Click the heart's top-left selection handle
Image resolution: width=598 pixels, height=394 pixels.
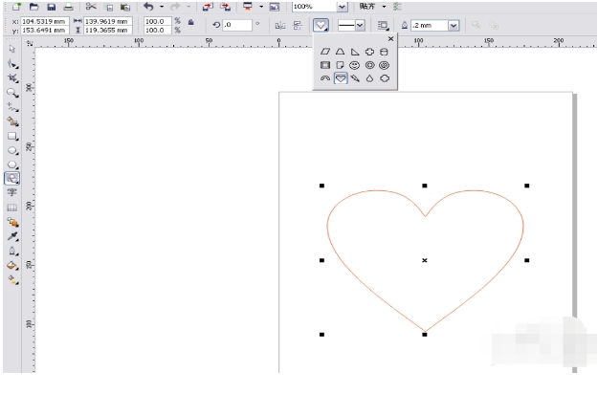coord(321,186)
